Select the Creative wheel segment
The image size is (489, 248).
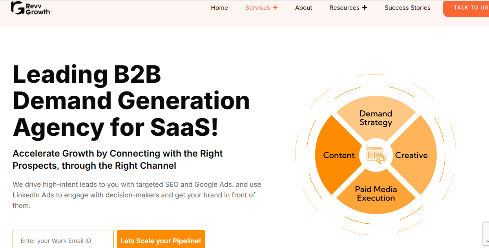[x=411, y=155]
